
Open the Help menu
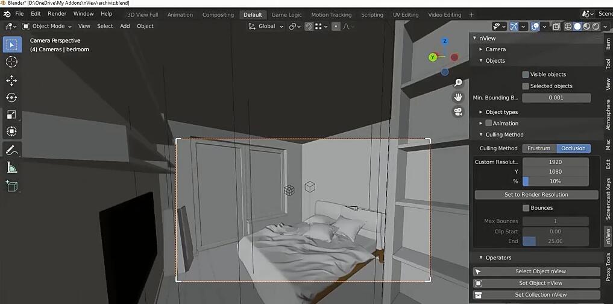point(106,14)
